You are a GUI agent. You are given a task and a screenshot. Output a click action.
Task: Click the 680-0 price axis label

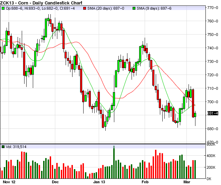[213, 129]
